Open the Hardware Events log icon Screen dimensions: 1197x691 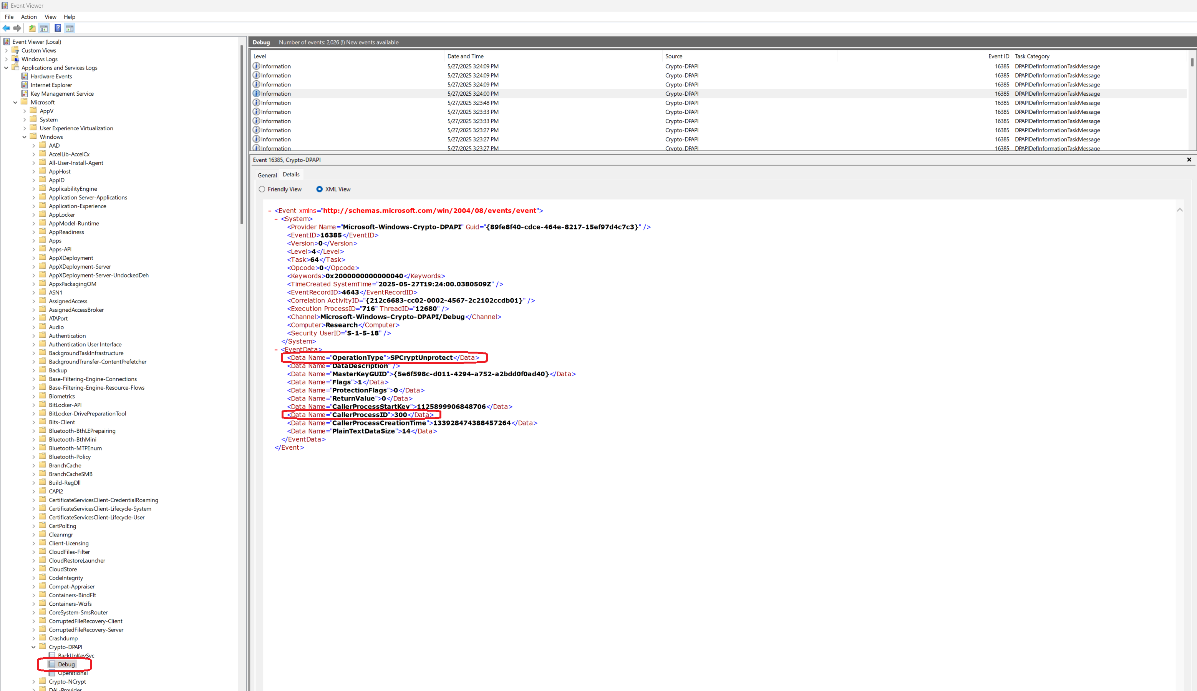coord(25,76)
